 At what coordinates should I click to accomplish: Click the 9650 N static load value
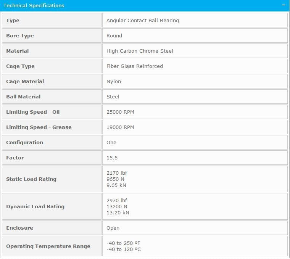tap(115, 179)
